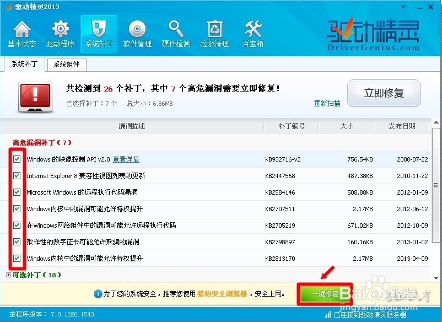This screenshot has height=322, width=442.
Task: Open the 百宝箱 tools icon
Action: [x=253, y=34]
